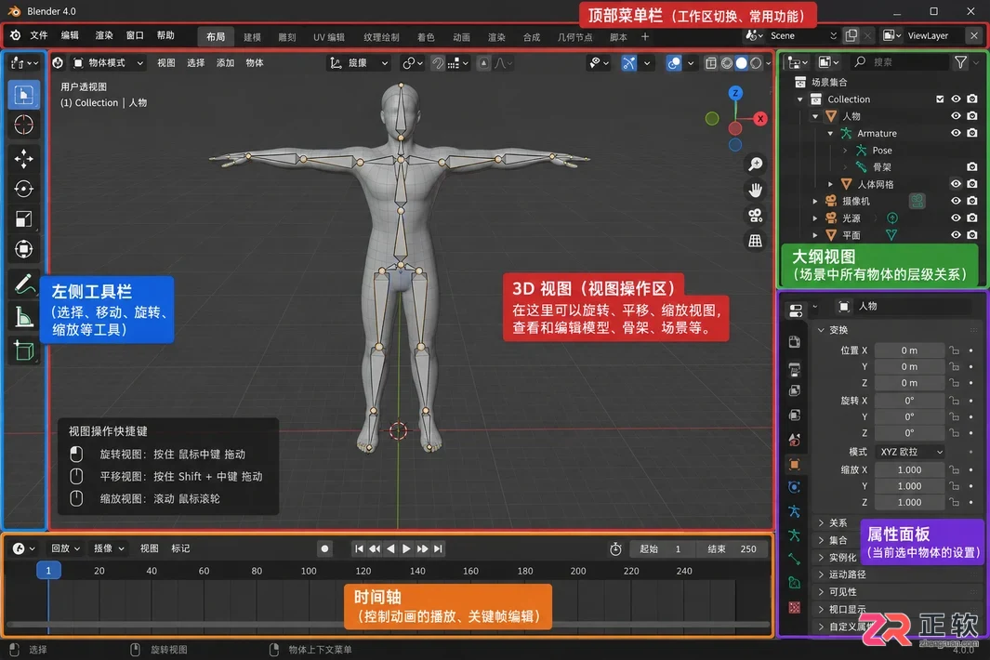Open the 物体模式 mode dropdown
Viewport: 990px width, 660px height.
coord(109,62)
